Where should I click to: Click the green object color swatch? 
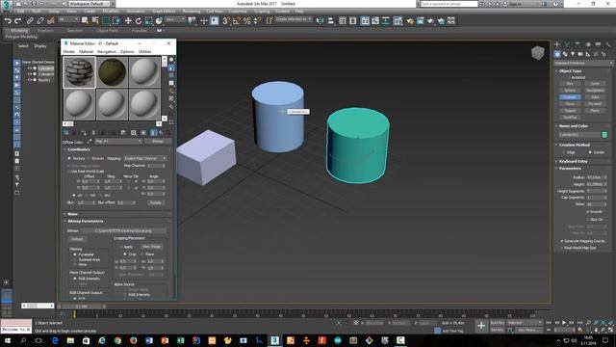[604, 135]
